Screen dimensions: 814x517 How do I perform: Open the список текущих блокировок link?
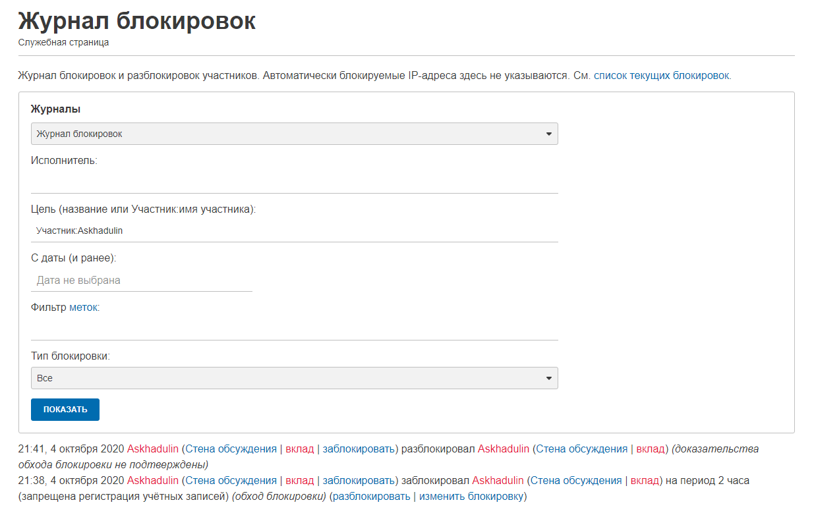pos(661,76)
